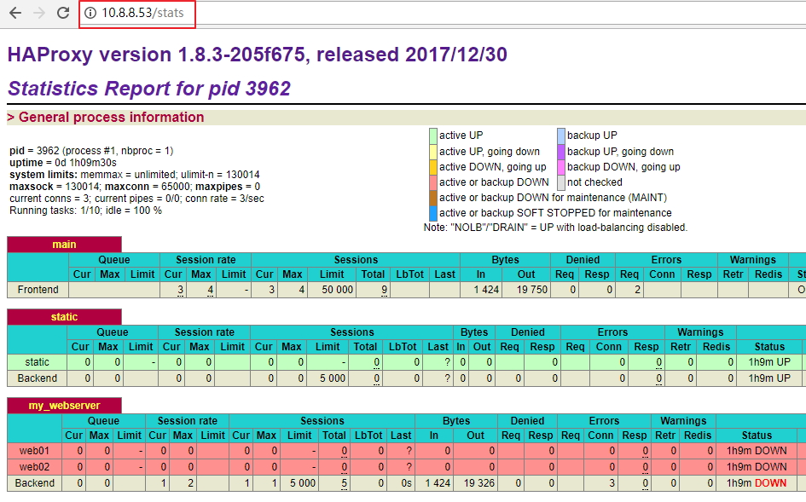
Task: Click the browser forward arrow
Action: point(39,13)
